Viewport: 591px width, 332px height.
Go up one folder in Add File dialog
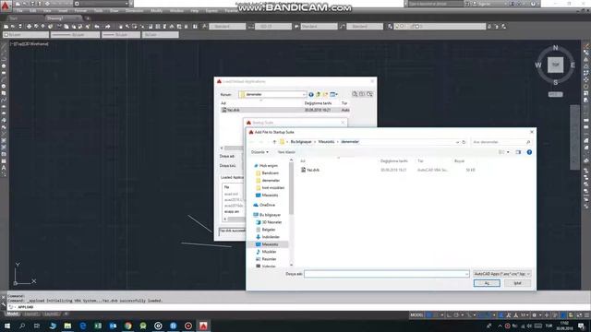point(274,142)
